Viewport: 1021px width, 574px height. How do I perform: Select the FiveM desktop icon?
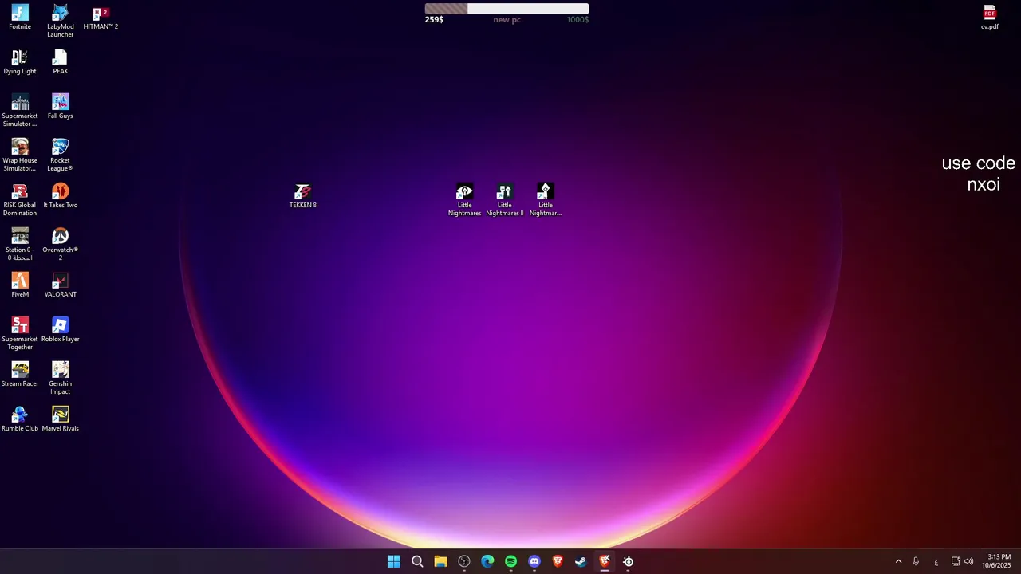point(20,285)
